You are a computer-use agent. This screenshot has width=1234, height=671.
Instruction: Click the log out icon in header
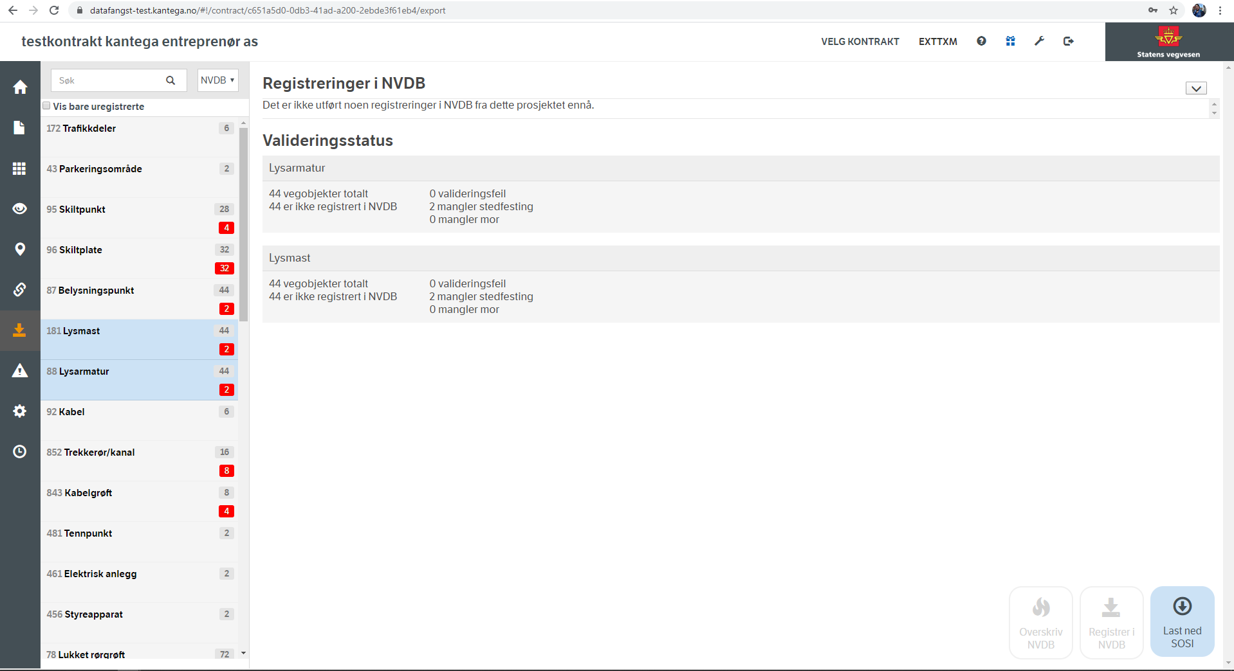click(x=1069, y=41)
